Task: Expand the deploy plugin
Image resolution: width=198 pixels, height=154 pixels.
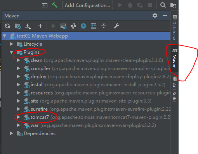Action: tap(19, 77)
